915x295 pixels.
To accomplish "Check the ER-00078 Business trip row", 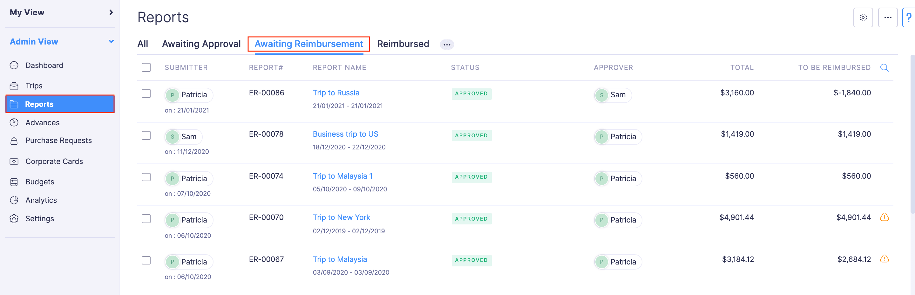I will (x=146, y=135).
